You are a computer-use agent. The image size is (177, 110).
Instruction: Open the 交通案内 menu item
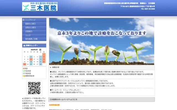(29, 31)
